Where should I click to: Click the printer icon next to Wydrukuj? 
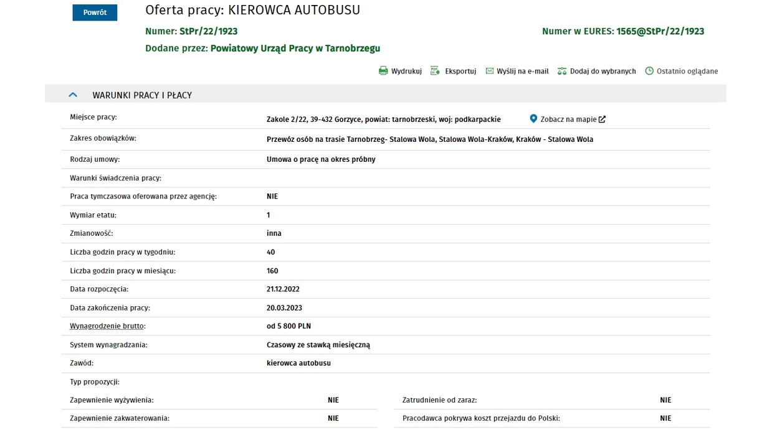point(383,71)
